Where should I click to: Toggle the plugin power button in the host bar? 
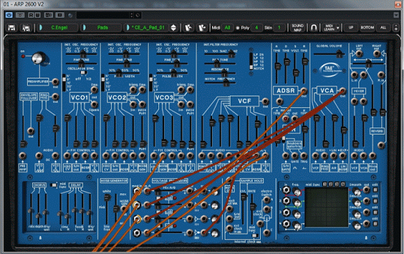[x=9, y=15]
